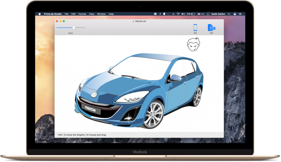Viewport: 281px width, 162px height.
Task: Click the menu bar icon between Time Machine and Wi-Fi
Action: coord(173,14)
